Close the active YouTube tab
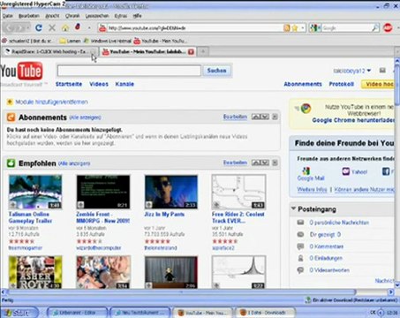 [191, 52]
